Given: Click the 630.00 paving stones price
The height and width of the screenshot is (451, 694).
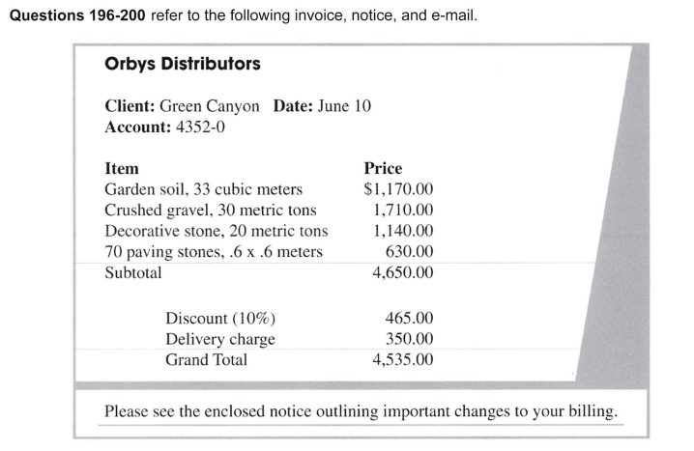Looking at the screenshot, I should 410,253.
